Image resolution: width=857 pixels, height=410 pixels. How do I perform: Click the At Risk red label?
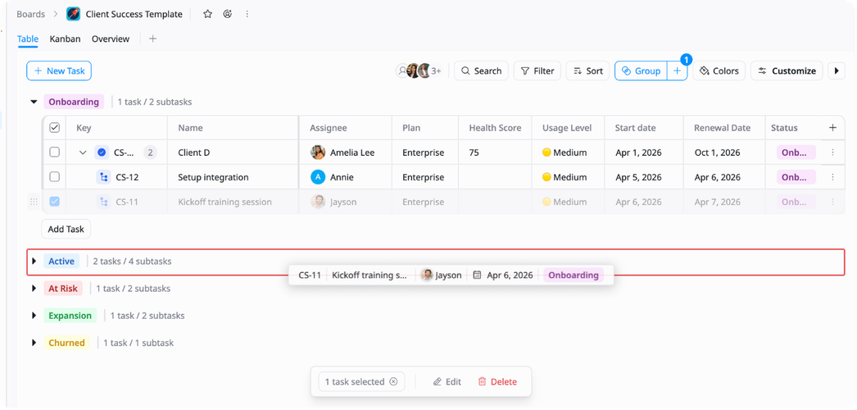tap(63, 288)
